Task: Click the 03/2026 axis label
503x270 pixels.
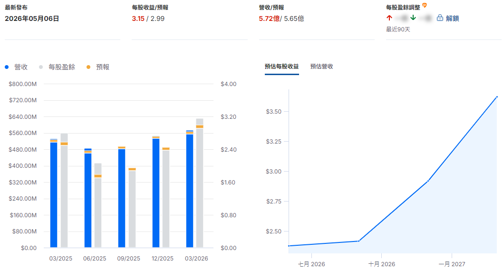Action: click(x=196, y=259)
